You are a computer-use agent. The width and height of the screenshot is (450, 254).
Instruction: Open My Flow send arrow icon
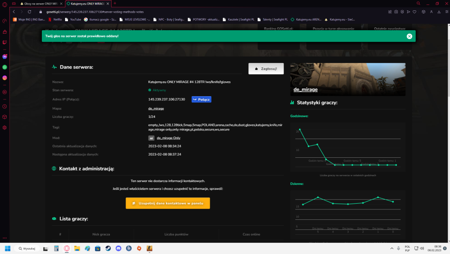(409, 12)
